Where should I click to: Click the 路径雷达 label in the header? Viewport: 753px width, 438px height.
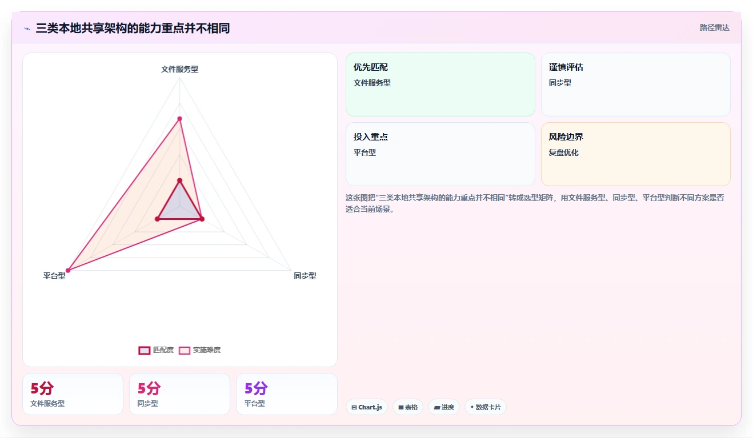715,27
